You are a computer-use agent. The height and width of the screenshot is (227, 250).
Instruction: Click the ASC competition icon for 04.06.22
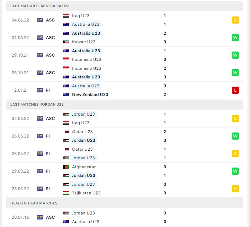40,20
